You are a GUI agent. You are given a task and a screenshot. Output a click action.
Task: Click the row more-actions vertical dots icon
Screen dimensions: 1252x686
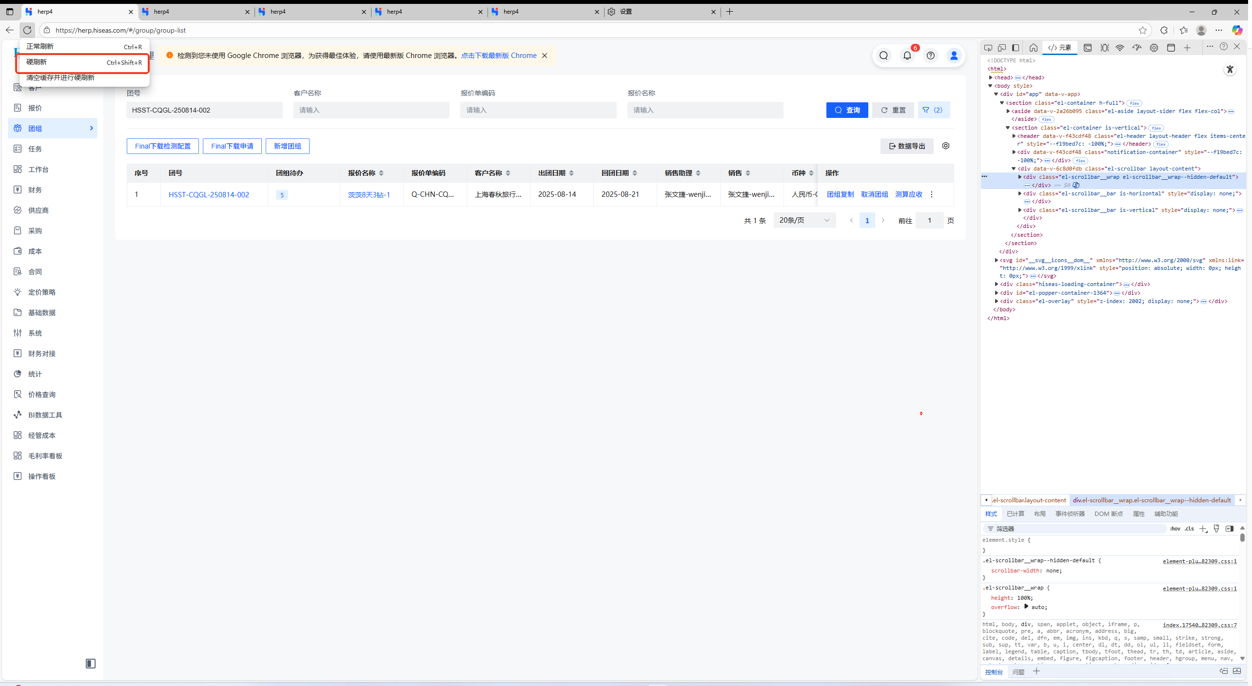tap(932, 194)
